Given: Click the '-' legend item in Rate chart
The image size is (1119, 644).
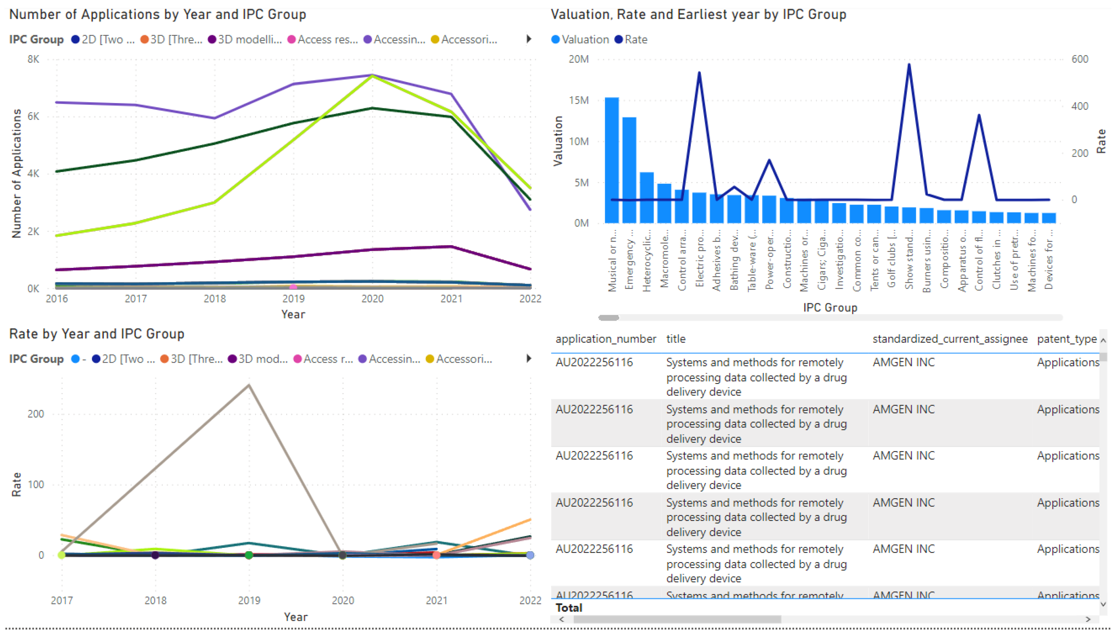Looking at the screenshot, I should pyautogui.click(x=76, y=359).
